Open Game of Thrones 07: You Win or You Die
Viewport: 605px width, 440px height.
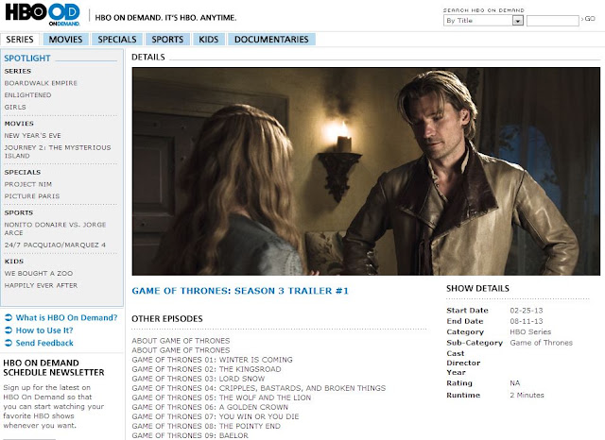[x=216, y=416]
